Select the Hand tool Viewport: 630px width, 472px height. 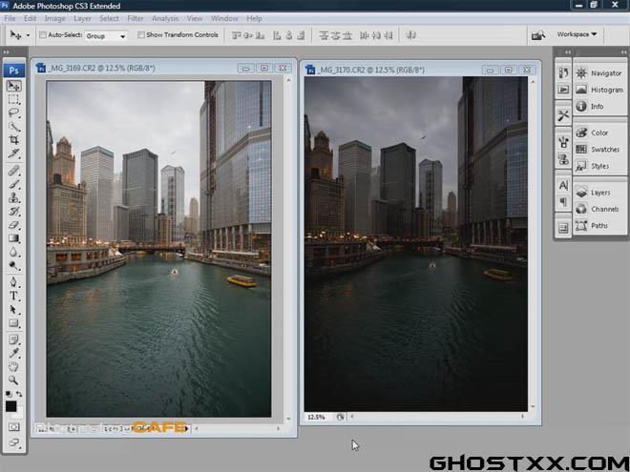click(x=13, y=366)
